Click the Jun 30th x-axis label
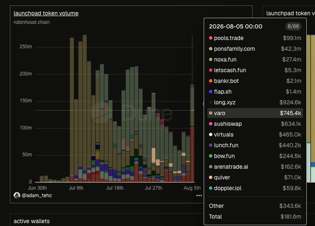 38,188
